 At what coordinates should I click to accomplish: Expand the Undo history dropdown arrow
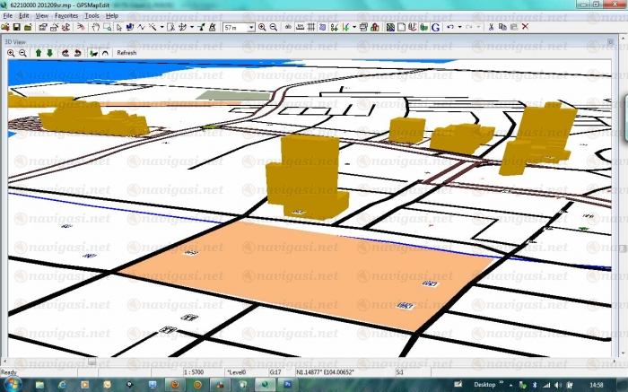[x=459, y=27]
